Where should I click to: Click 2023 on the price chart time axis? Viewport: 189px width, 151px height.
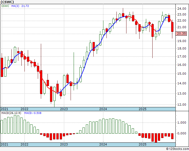click(x=64, y=109)
